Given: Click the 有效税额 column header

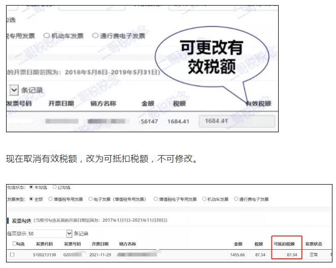Looking at the screenshot, I should click(x=258, y=104).
